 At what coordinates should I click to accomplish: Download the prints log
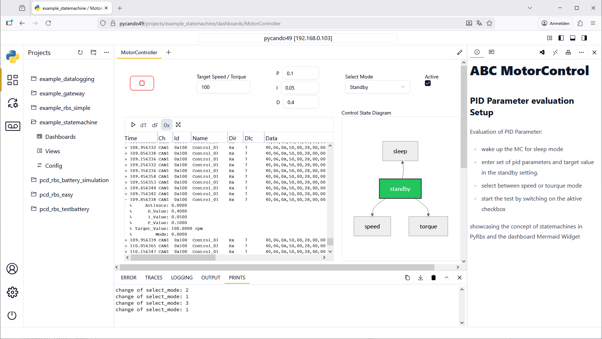(420, 278)
